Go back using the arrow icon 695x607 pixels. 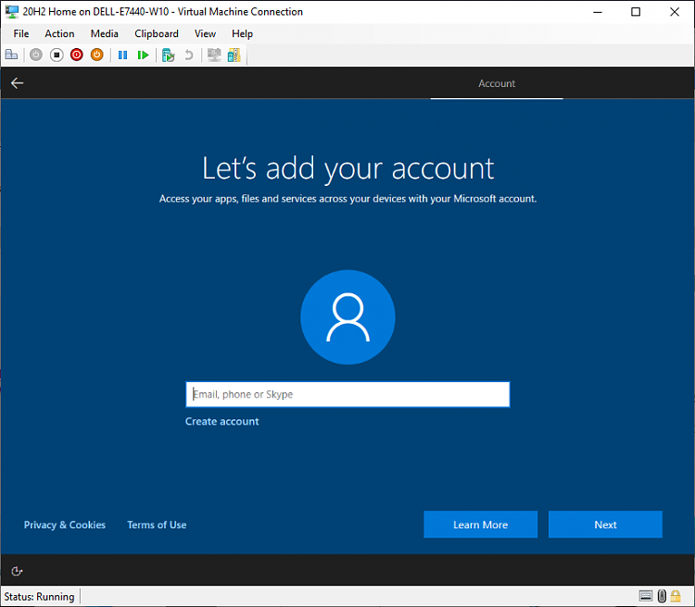click(17, 82)
